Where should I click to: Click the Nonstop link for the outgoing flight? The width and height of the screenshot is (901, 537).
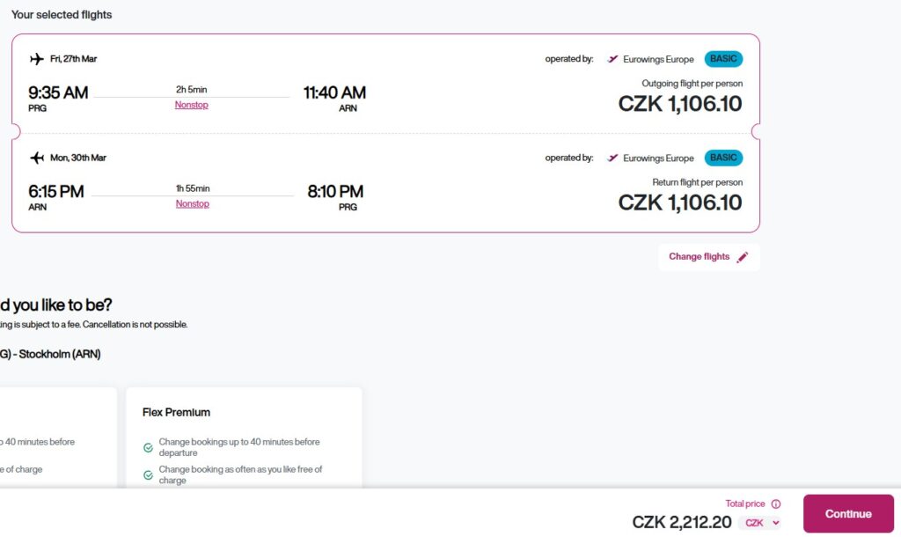(x=192, y=105)
